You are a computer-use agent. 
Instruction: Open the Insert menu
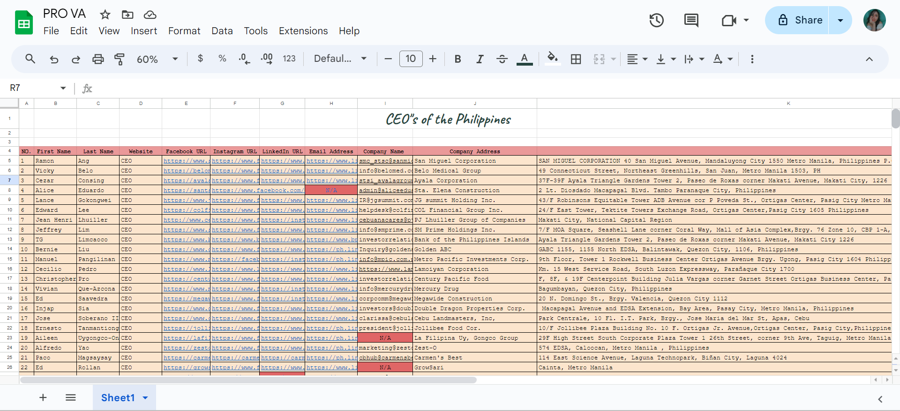pos(144,31)
